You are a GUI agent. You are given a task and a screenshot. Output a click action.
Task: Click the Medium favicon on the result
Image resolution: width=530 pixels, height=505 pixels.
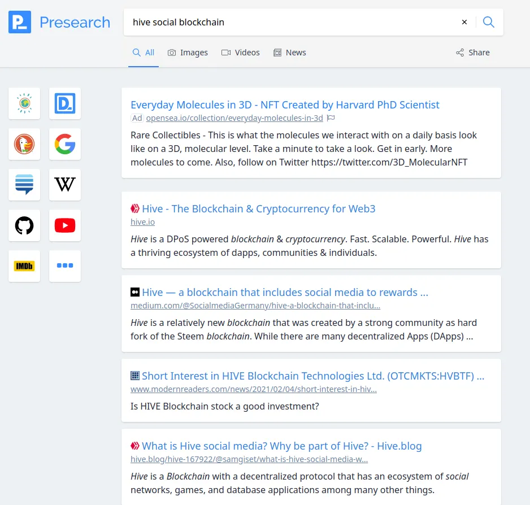point(135,292)
